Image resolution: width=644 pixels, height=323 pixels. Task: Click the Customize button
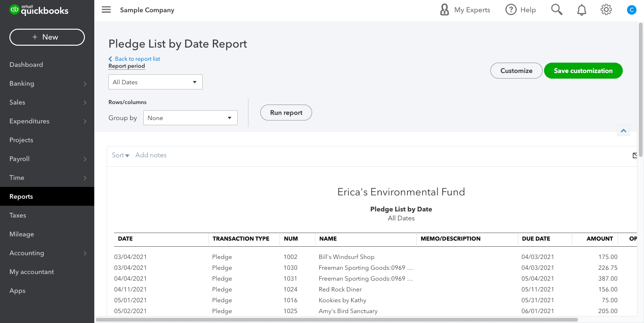click(x=516, y=71)
